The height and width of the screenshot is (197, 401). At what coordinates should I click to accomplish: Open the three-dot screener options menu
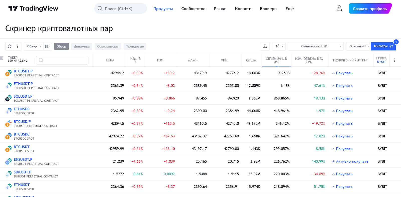17,46
